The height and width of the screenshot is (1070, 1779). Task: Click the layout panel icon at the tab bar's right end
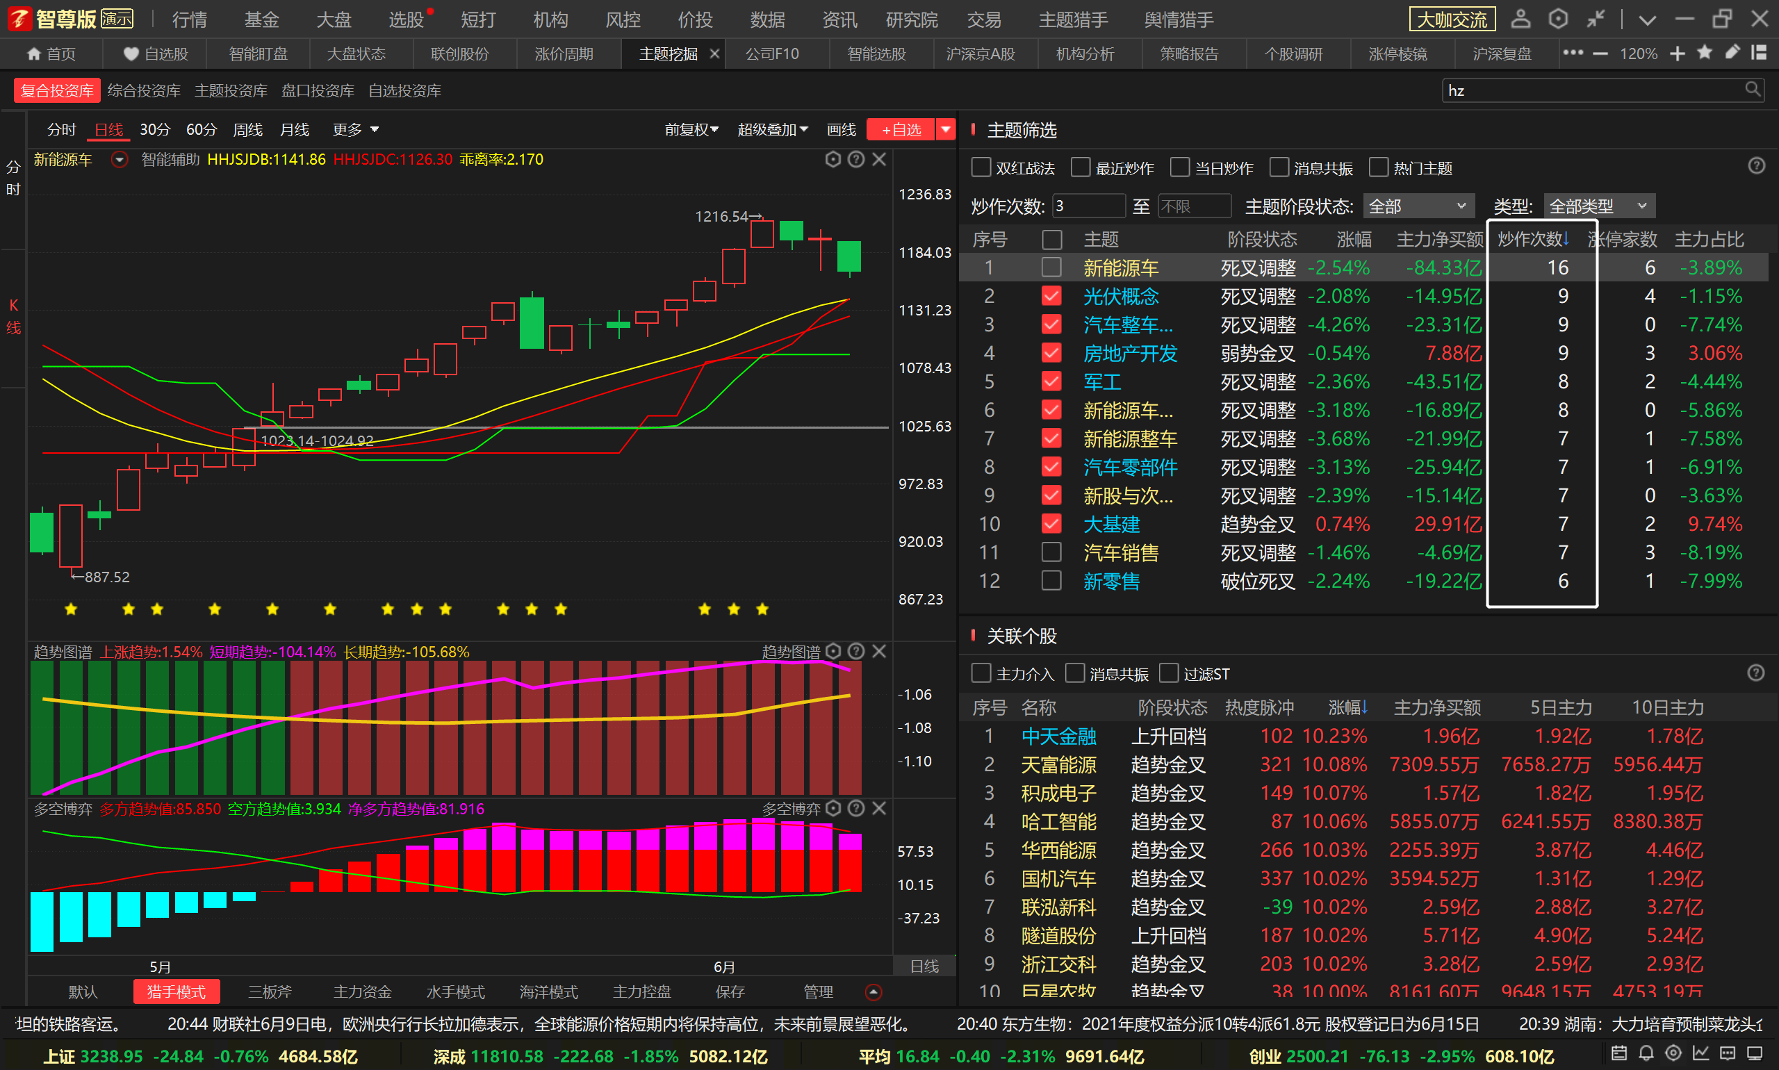point(1760,53)
